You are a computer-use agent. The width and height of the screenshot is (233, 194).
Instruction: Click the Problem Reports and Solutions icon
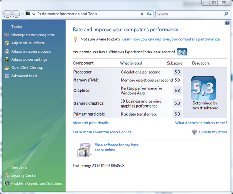click(7, 183)
